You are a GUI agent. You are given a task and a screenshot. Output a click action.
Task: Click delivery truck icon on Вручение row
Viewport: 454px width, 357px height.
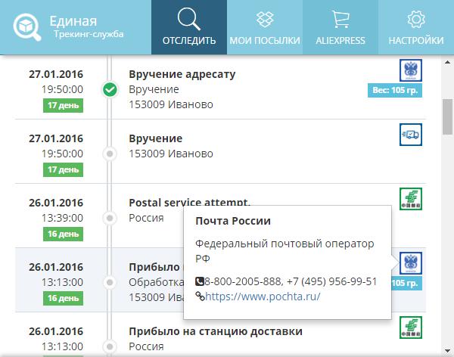click(x=411, y=135)
